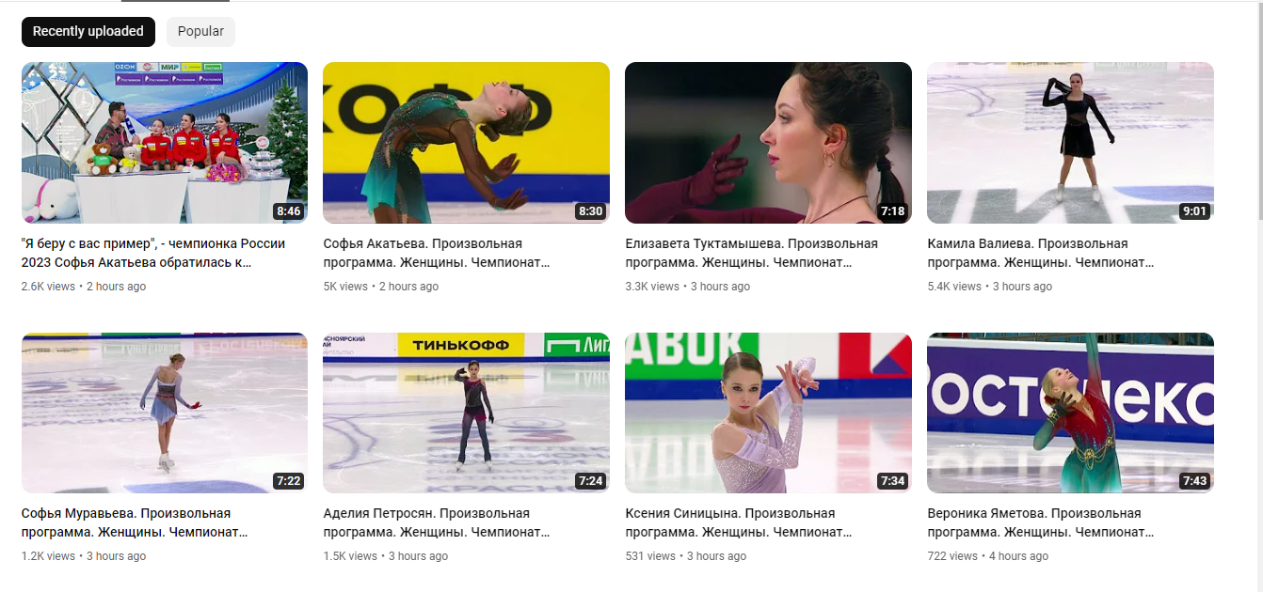Image resolution: width=1263 pixels, height=592 pixels.
Task: Click the Софья Муравьева video title
Action: pos(135,522)
